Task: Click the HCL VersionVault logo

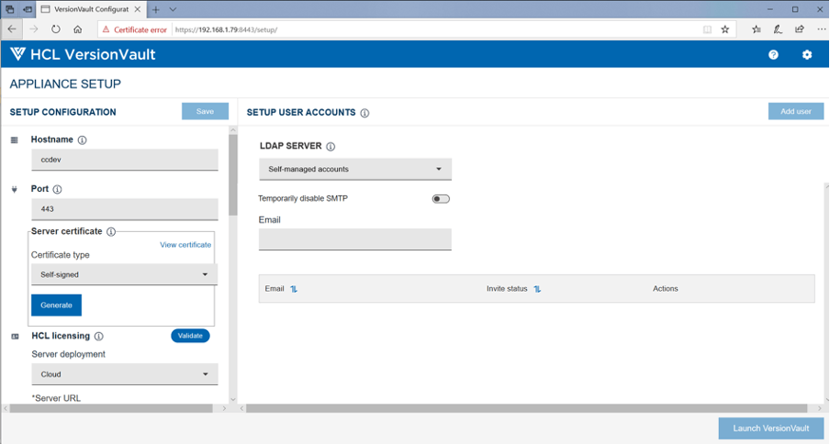Action: click(84, 54)
